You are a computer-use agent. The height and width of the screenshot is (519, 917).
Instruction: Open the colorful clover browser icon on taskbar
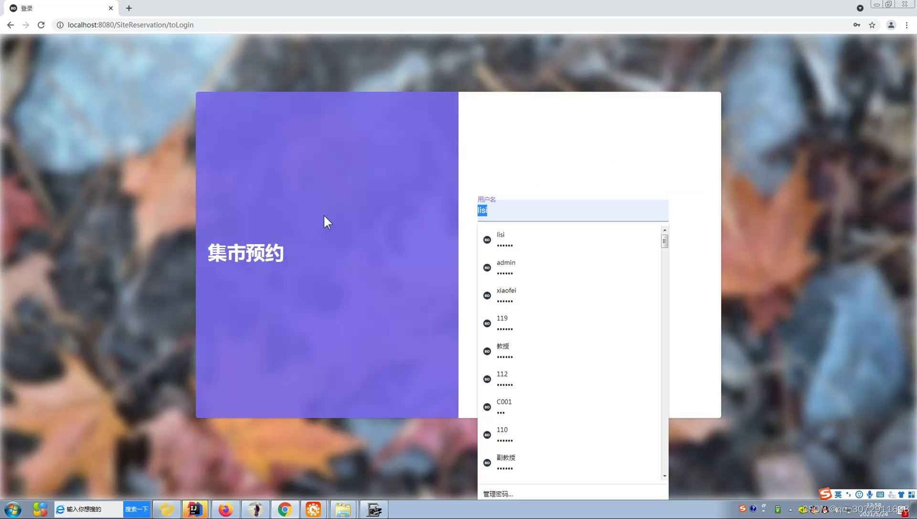click(x=40, y=509)
